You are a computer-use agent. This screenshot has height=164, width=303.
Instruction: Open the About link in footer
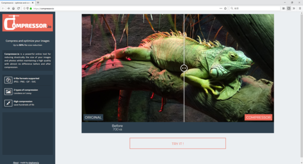[x=16, y=163]
